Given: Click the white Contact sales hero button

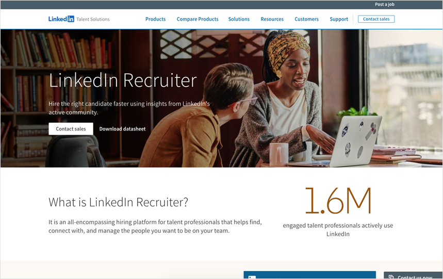Looking at the screenshot, I should 71,129.
